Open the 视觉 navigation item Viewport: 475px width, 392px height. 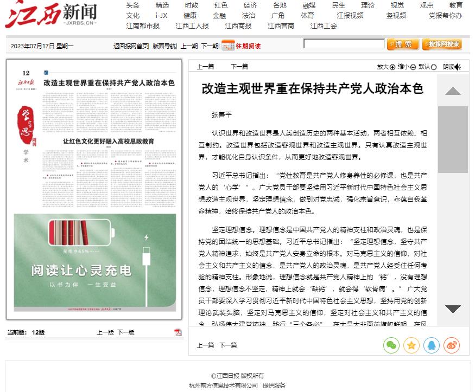click(x=397, y=5)
